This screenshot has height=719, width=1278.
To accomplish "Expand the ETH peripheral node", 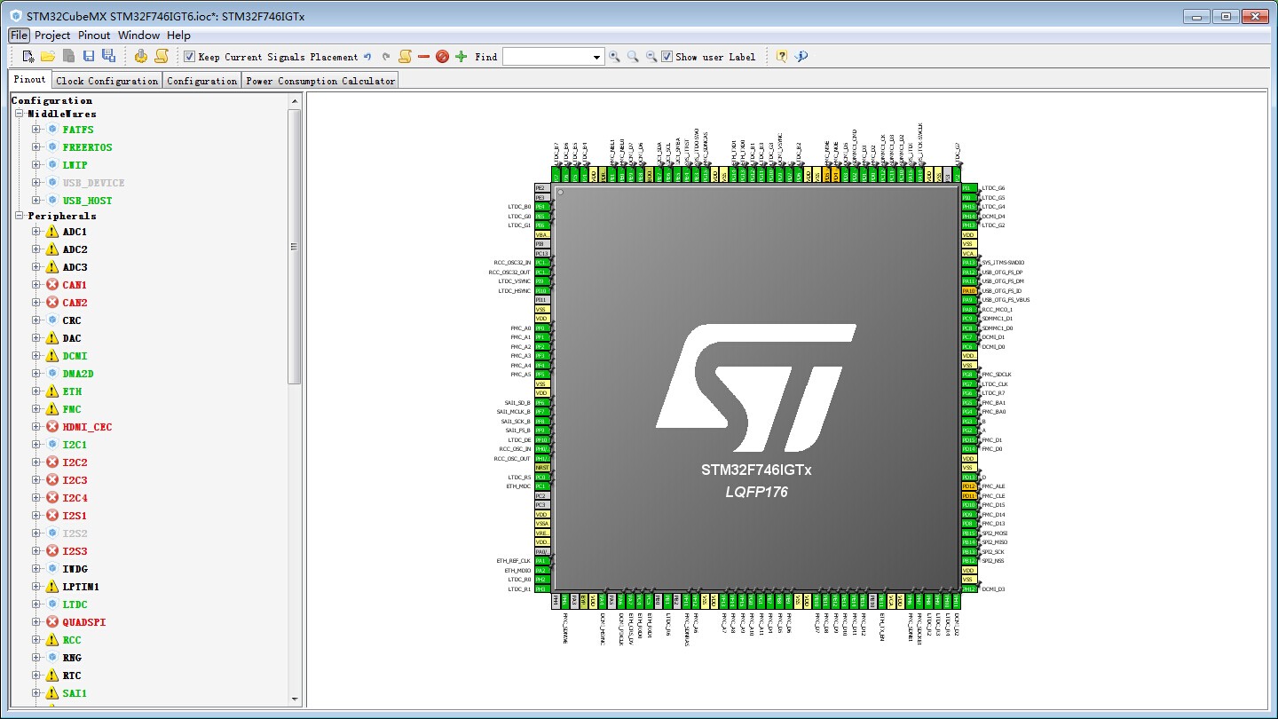I will 36,391.
